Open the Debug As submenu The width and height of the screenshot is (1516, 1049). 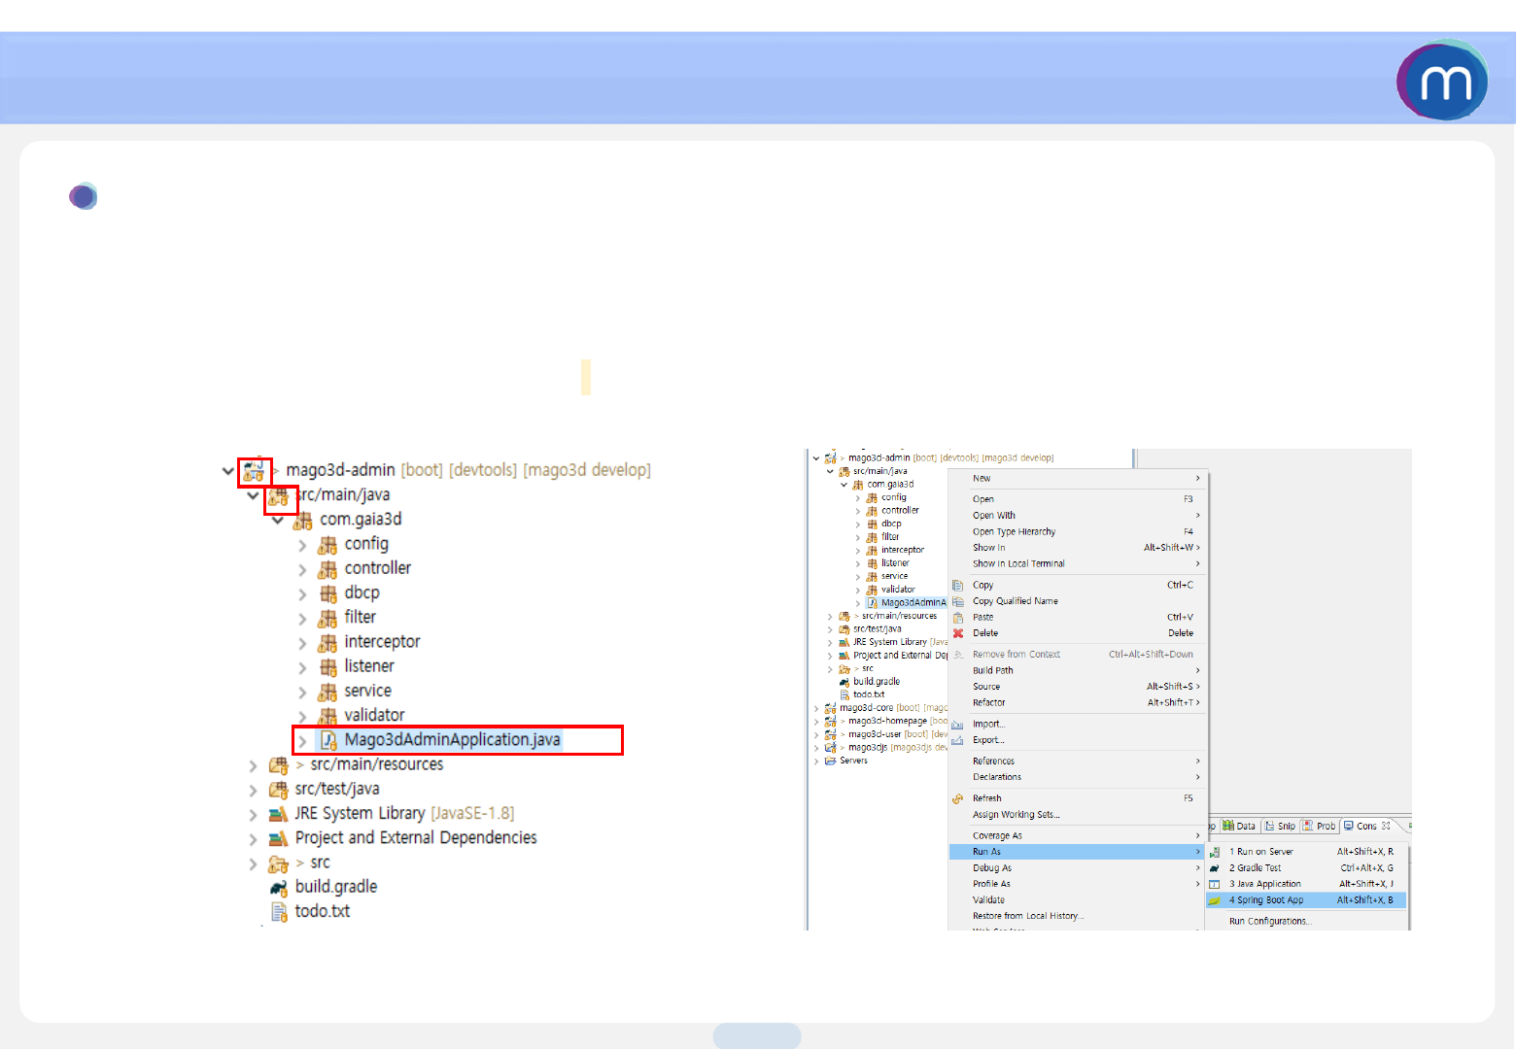(1078, 868)
